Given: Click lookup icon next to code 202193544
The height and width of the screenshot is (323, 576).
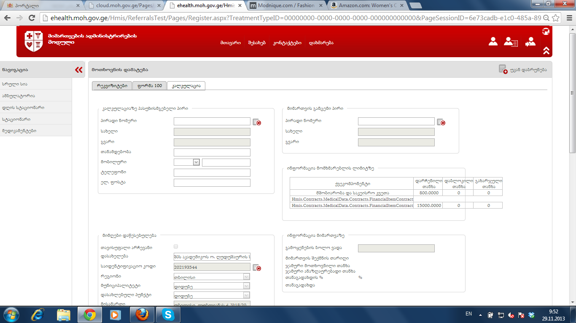Looking at the screenshot, I should [257, 267].
